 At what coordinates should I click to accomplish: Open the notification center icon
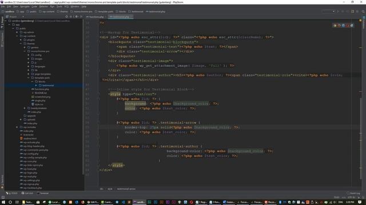click(360, 202)
